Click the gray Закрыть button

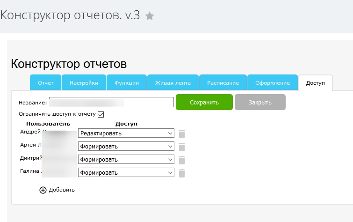click(x=260, y=103)
